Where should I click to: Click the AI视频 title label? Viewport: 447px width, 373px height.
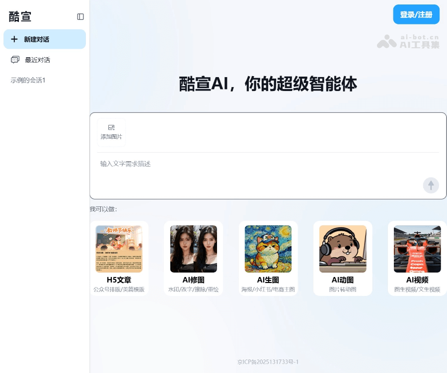point(417,280)
